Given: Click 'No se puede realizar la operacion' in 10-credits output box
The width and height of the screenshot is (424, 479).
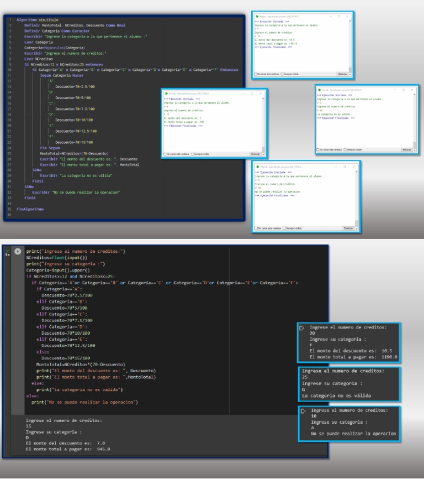Looking at the screenshot, I should point(353,434).
